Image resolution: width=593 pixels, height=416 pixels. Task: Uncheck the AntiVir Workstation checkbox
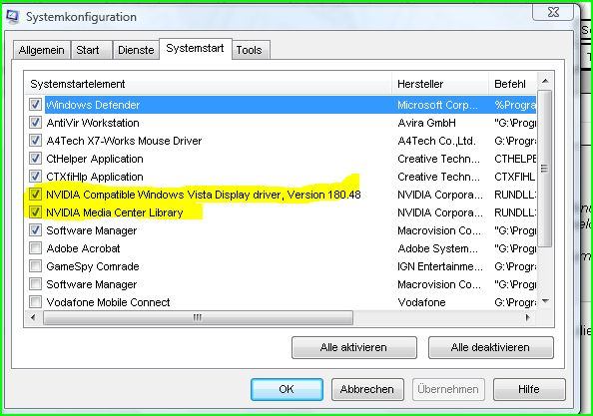(x=35, y=123)
